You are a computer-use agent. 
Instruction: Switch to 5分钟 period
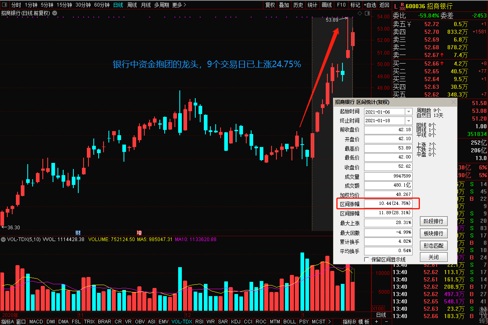47,4
